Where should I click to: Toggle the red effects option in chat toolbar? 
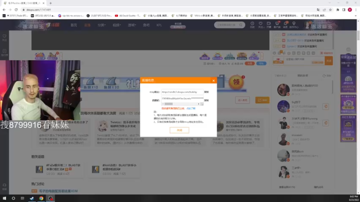pyautogui.click(x=326, y=53)
